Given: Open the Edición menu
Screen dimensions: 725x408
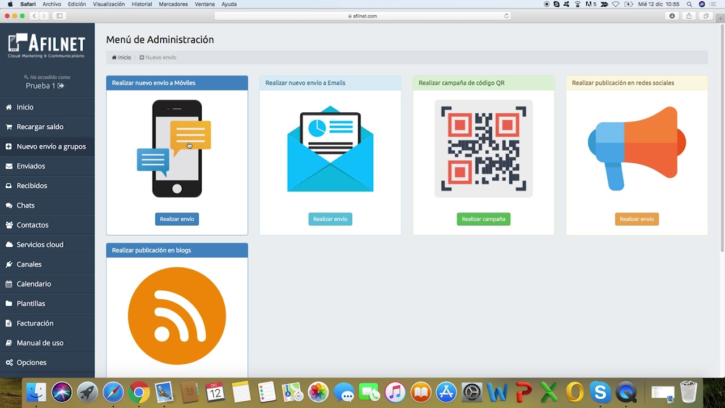Looking at the screenshot, I should [77, 4].
